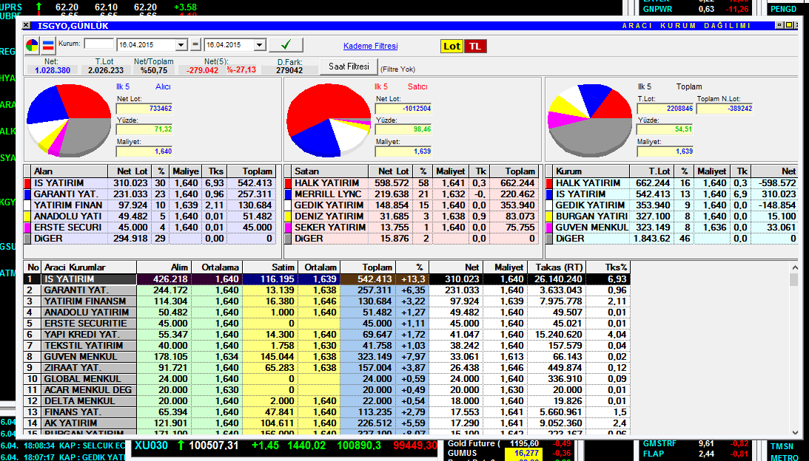
Task: Toggle the yellow Lot display mode
Action: pos(452,46)
